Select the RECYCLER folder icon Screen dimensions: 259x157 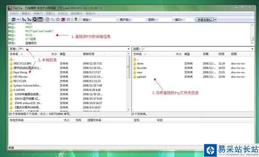point(11,81)
